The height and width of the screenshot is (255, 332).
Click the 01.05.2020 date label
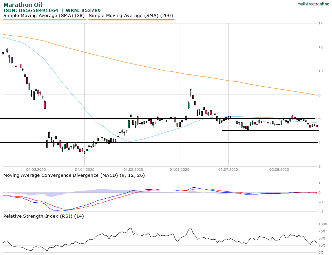tap(133, 169)
